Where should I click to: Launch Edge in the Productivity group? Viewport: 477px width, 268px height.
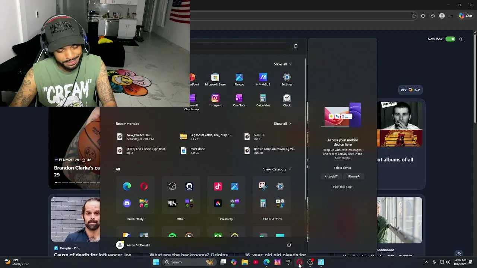click(x=127, y=186)
